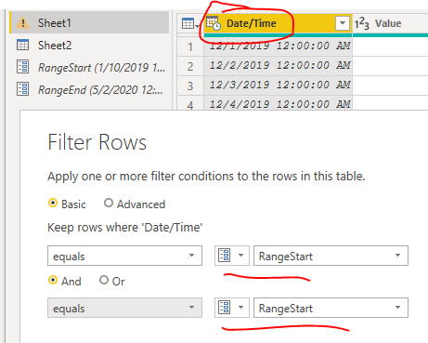Click the parameter icon beside RangeEnd query
The width and height of the screenshot is (428, 343).
pyautogui.click(x=22, y=89)
